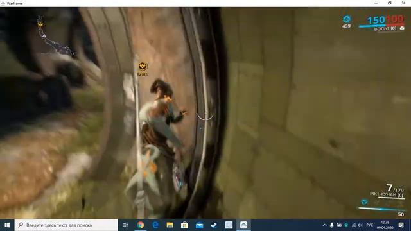
Task: Open File Explorer from the taskbar
Action: point(170,225)
